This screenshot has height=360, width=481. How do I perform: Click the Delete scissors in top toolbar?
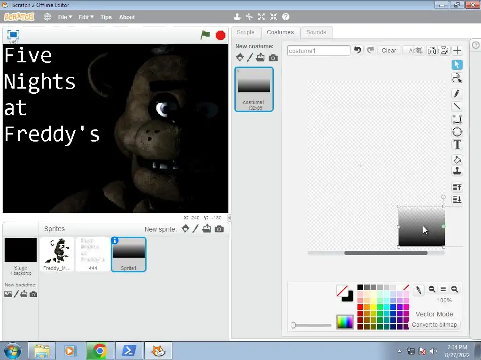click(x=249, y=17)
